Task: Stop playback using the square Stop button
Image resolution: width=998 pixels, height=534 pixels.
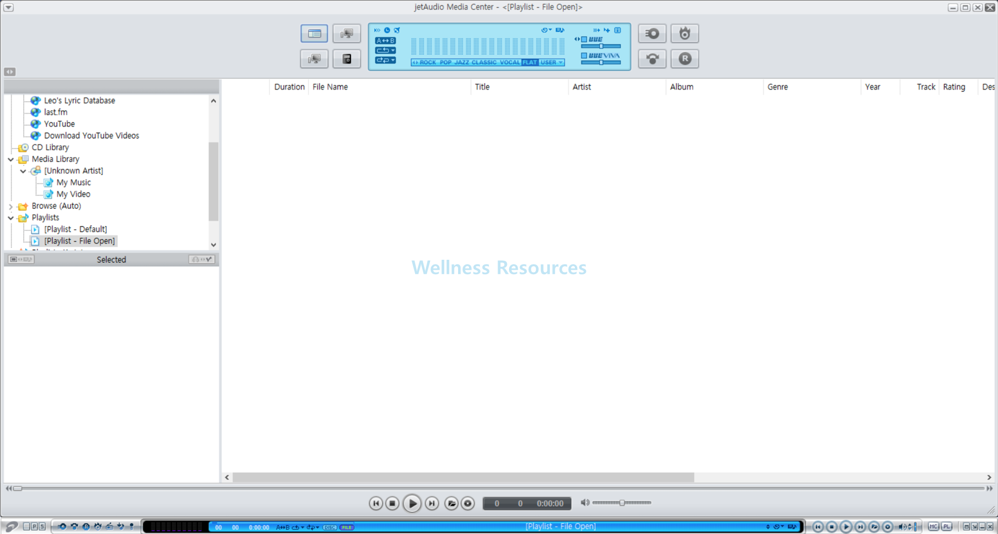Action: coord(392,504)
